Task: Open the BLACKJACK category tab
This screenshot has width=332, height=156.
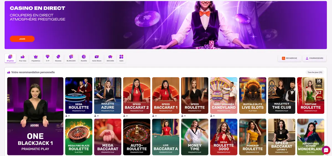Action: pos(71,58)
